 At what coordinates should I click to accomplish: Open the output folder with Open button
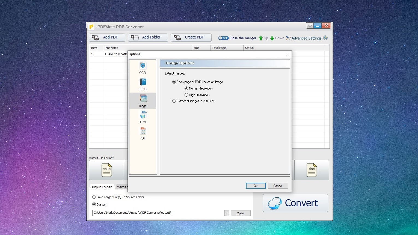pyautogui.click(x=241, y=213)
